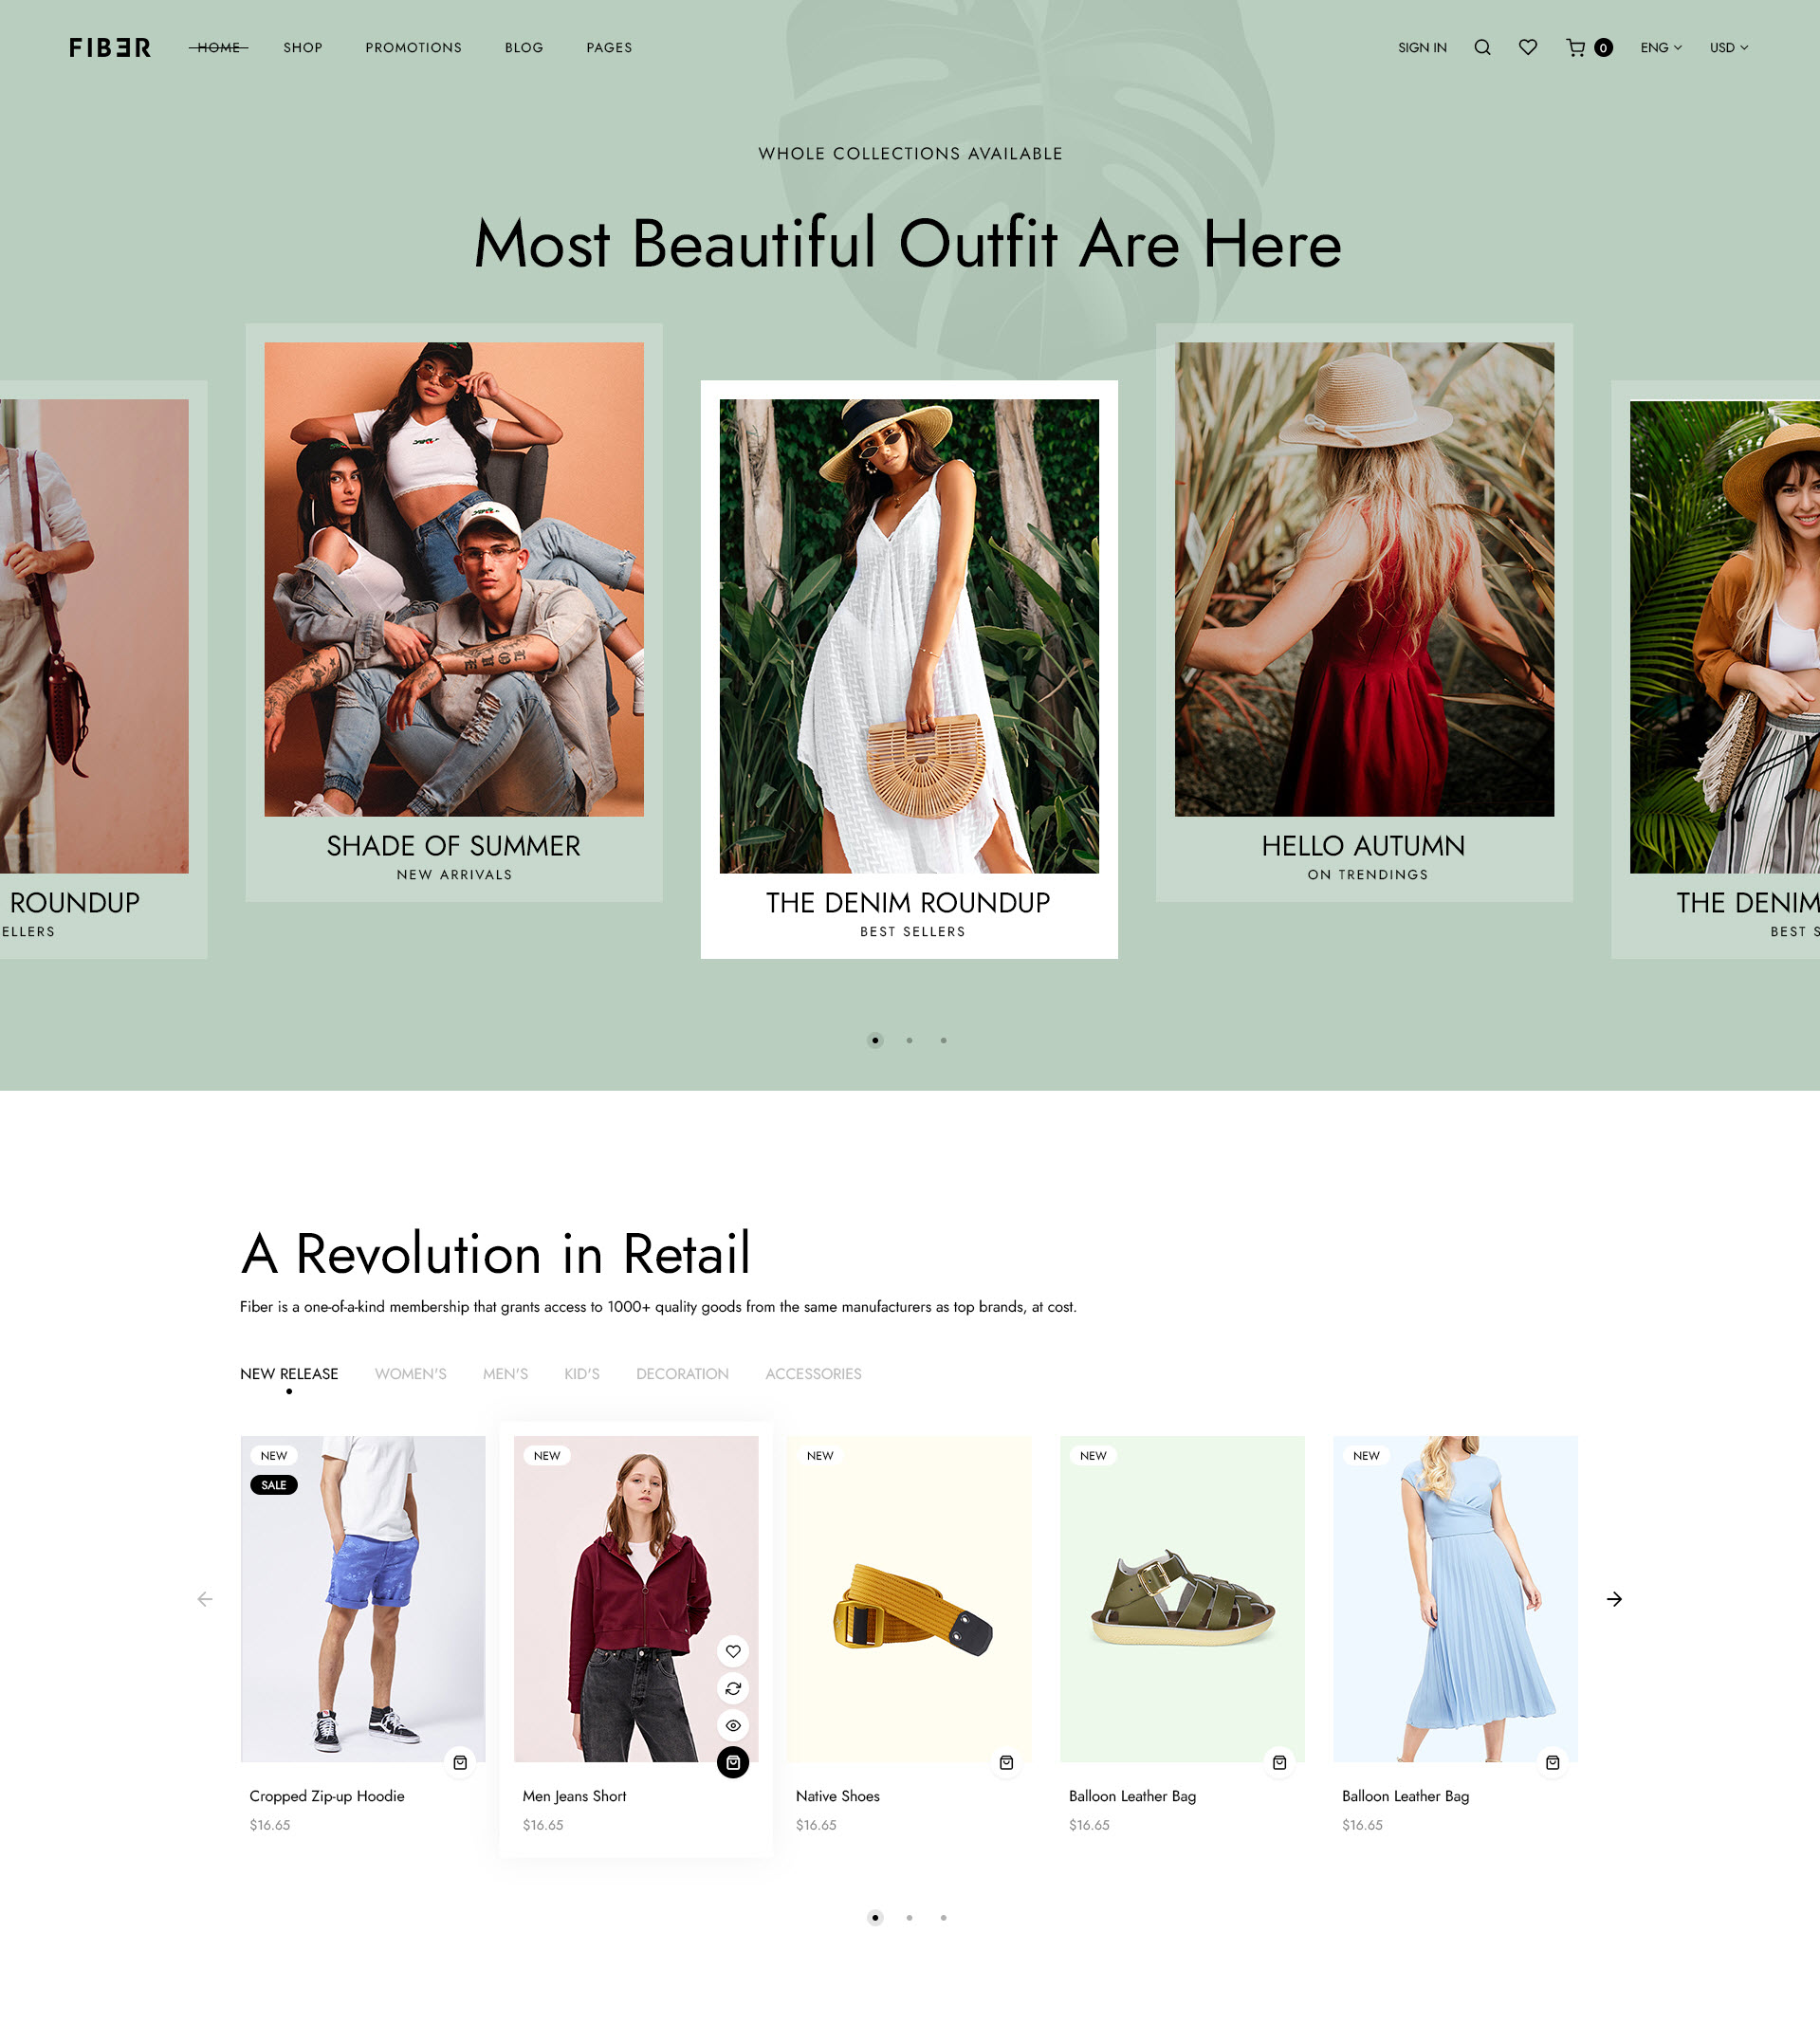Open the PAGES menu
This screenshot has height=2025, width=1820.
pyautogui.click(x=609, y=47)
